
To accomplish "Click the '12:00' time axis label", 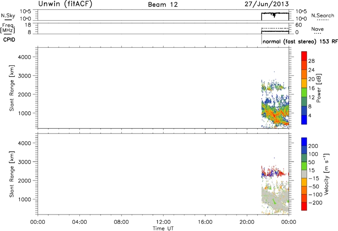I will click(163, 222).
